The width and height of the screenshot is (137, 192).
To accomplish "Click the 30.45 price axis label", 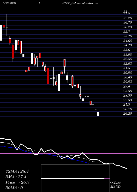I will point(127,77).
